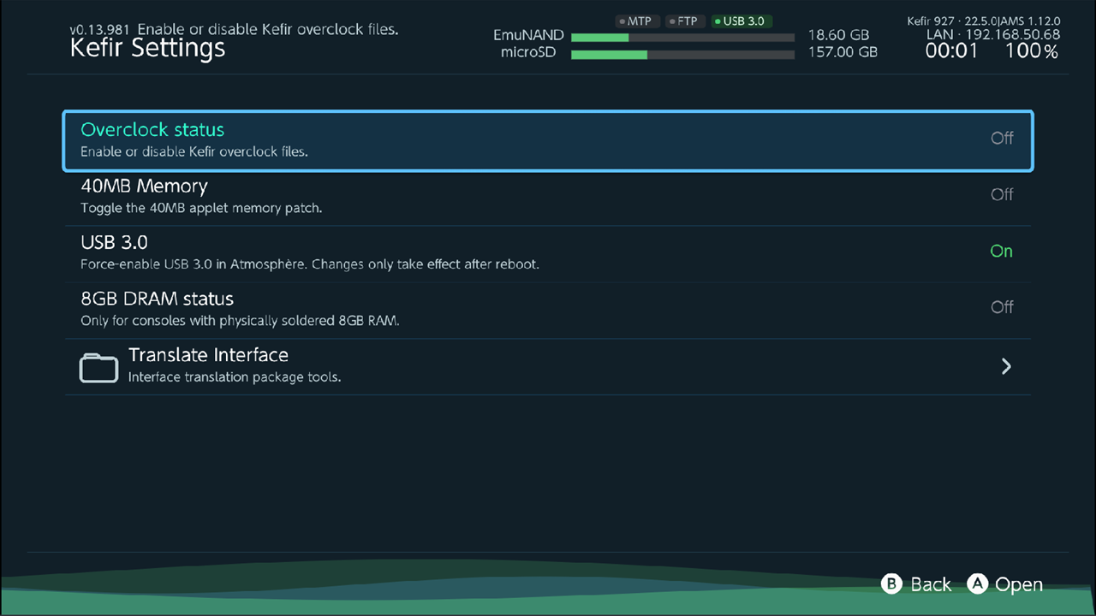This screenshot has height=616, width=1096.
Task: Click the Back button label
Action: pyautogui.click(x=931, y=584)
